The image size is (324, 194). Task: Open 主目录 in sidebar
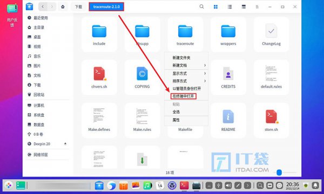[x=48, y=27]
